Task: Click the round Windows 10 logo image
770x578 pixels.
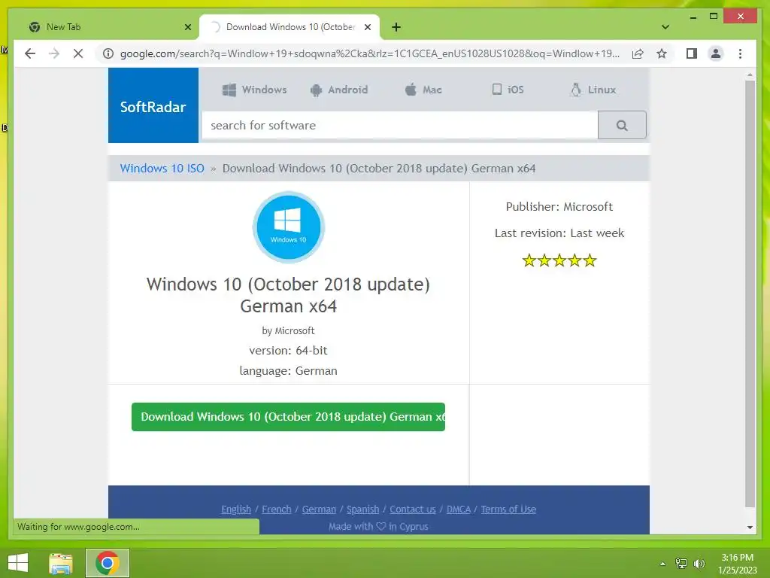Action: pos(288,227)
